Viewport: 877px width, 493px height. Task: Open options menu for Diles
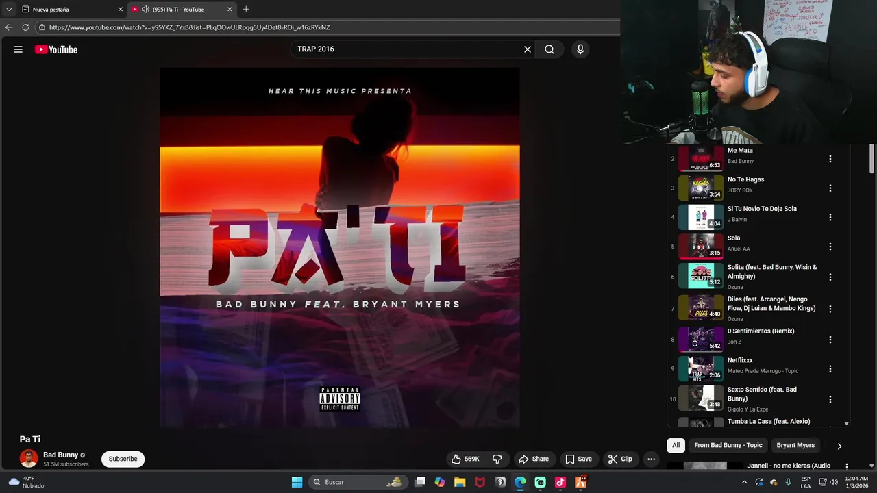pyautogui.click(x=830, y=309)
